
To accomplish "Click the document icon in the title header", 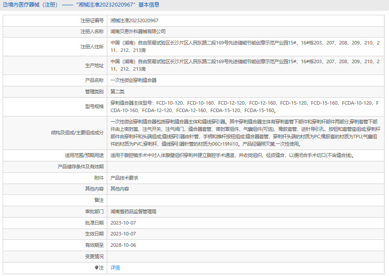I will coord(5,5).
